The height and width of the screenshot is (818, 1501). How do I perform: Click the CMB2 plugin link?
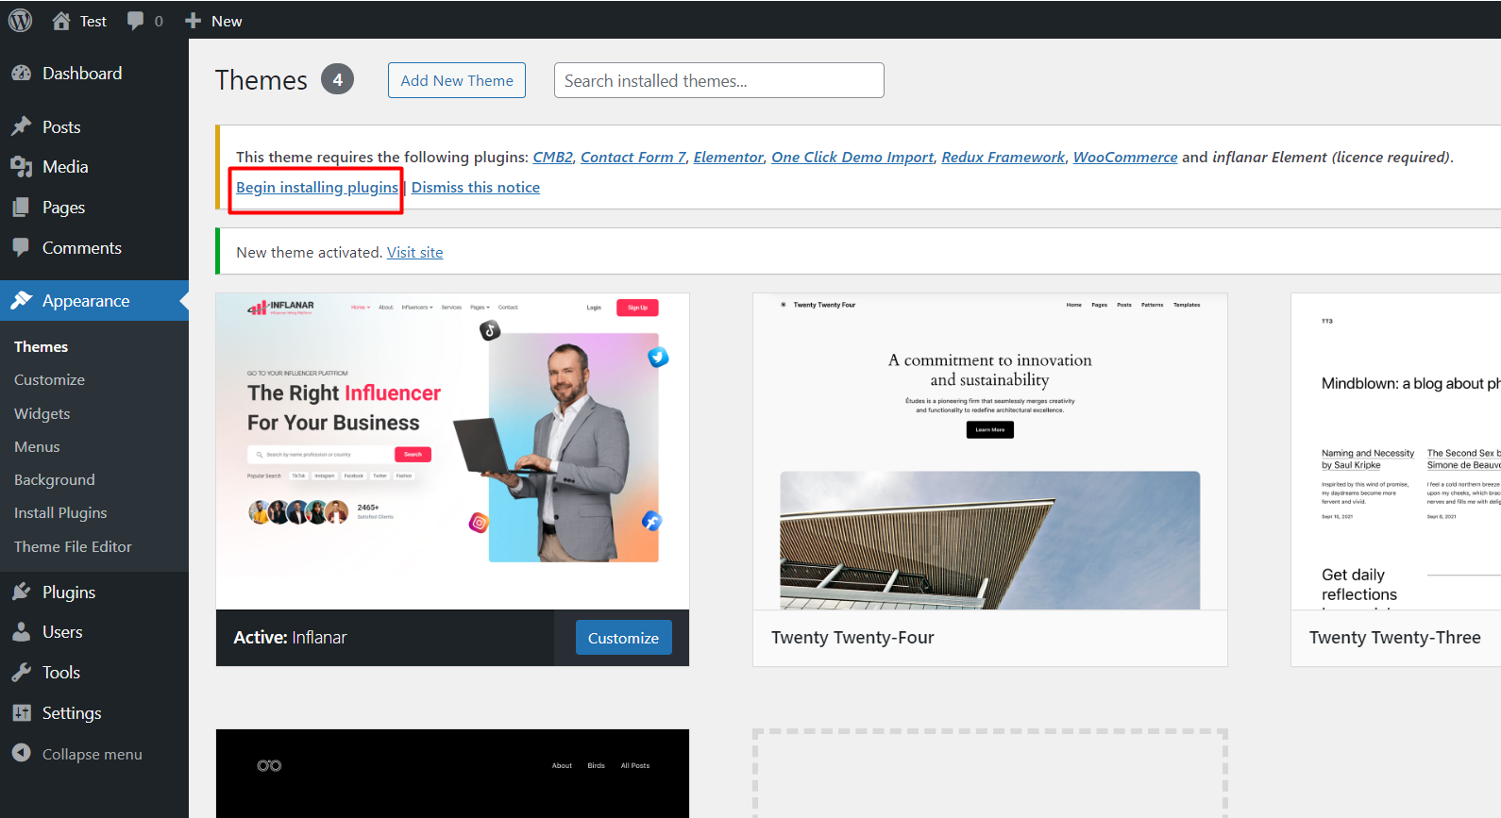[x=553, y=158]
